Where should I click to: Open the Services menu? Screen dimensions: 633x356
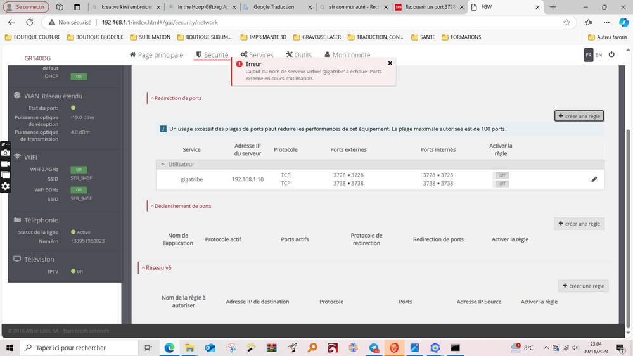pyautogui.click(x=257, y=55)
